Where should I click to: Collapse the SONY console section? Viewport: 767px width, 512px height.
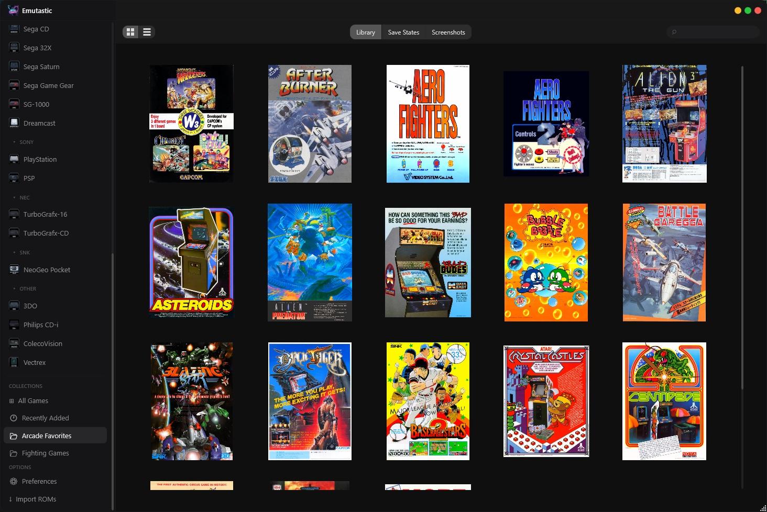26,142
